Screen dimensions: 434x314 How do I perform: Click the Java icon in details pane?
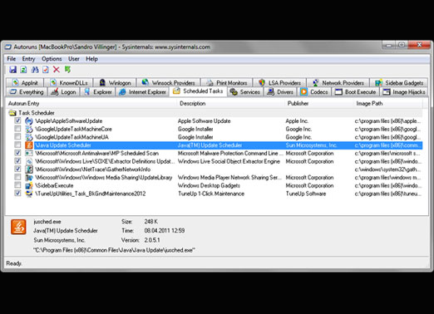(x=18, y=227)
